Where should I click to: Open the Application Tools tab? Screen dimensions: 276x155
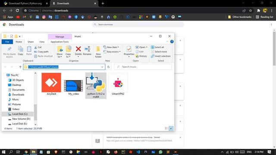60,42
